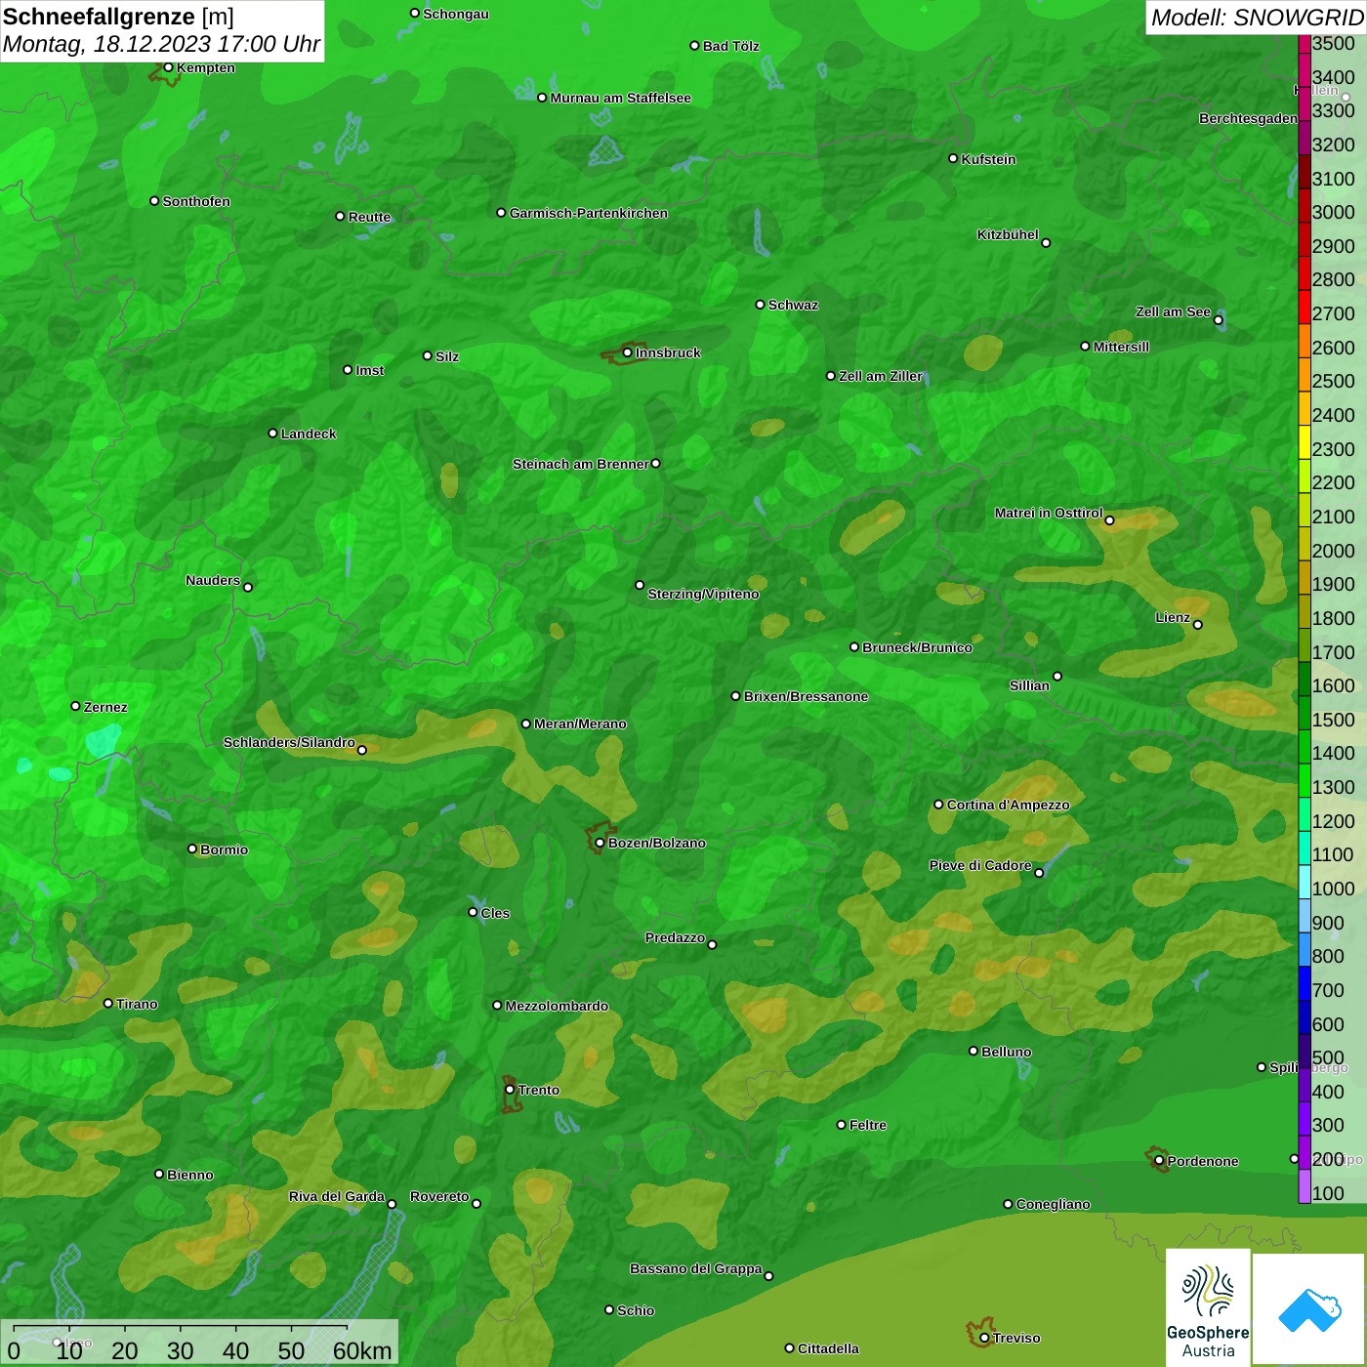Select the Innsbruck city marker dot
The width and height of the screenshot is (1367, 1367).
click(628, 352)
